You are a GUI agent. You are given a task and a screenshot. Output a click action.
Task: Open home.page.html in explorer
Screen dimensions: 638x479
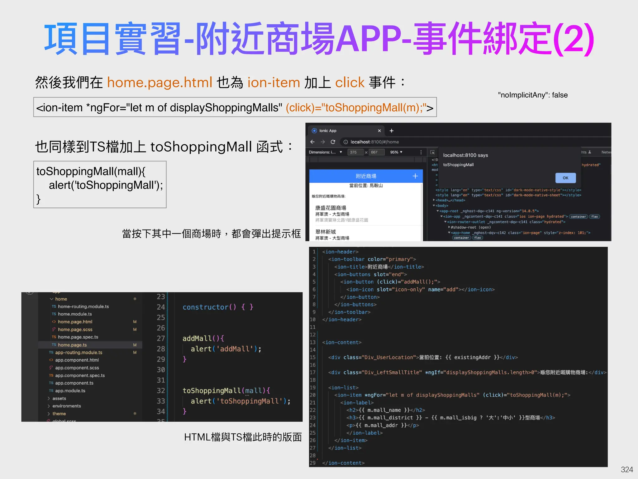point(75,322)
